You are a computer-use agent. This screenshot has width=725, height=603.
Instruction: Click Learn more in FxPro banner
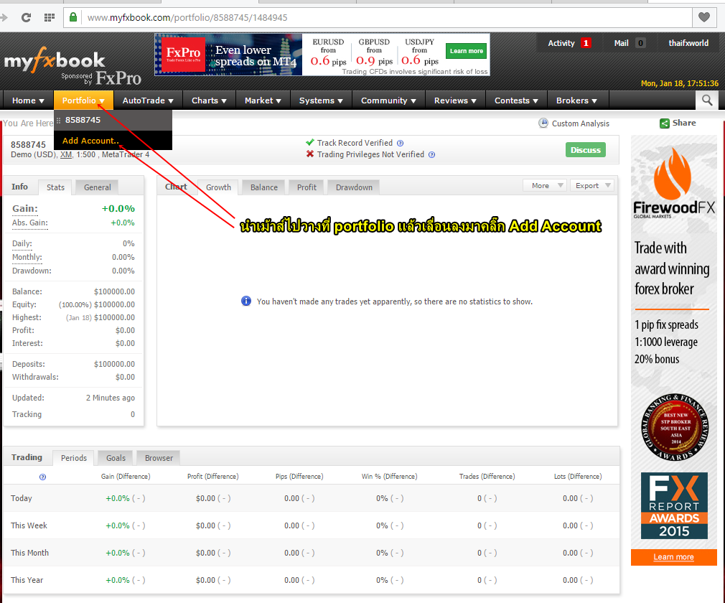(x=466, y=51)
